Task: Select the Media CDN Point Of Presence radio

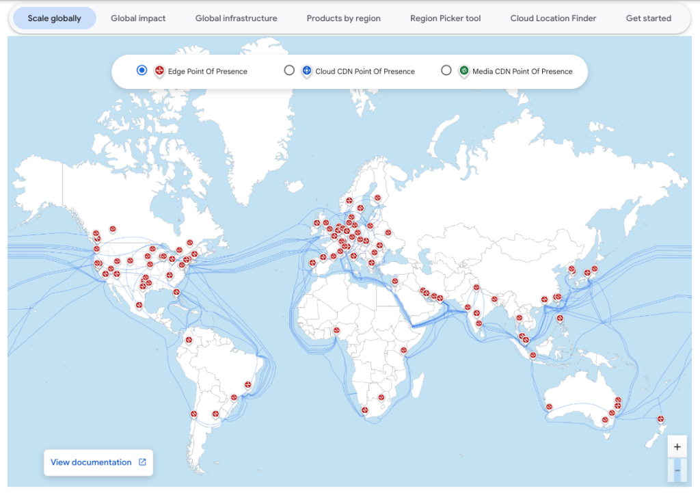Action: click(446, 70)
